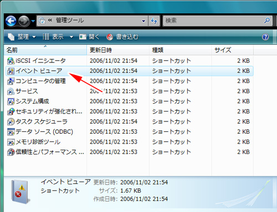Open the dropdown arrow beside 表示

click(x=71, y=37)
